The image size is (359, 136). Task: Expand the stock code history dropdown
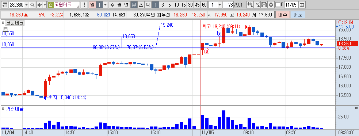click(x=27, y=5)
